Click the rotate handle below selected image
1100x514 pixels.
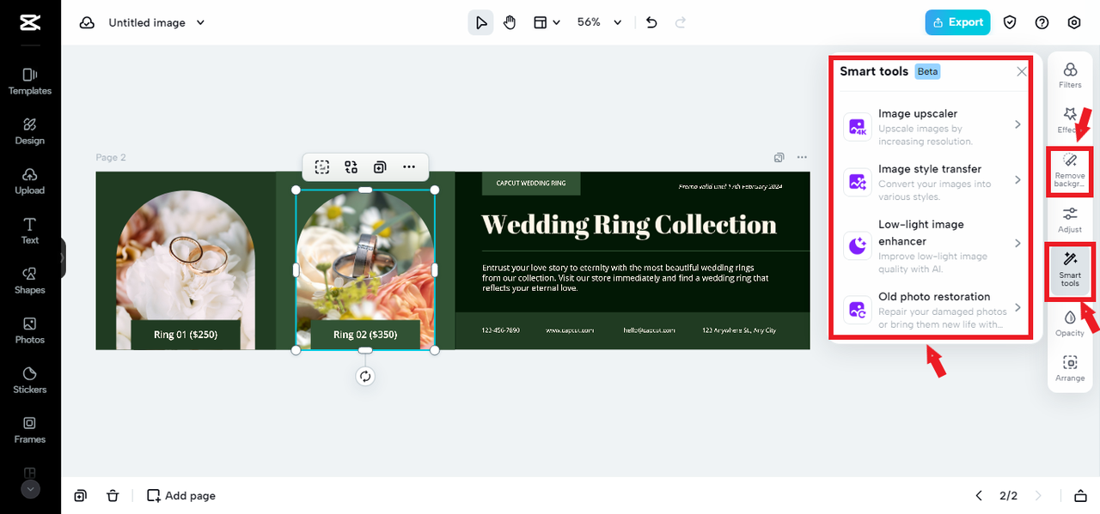tap(365, 376)
